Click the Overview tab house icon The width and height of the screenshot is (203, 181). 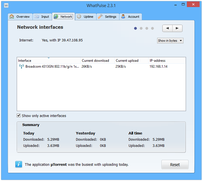pos(12,17)
